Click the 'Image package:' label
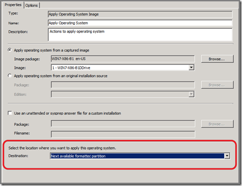The image size is (242, 186). (27, 59)
